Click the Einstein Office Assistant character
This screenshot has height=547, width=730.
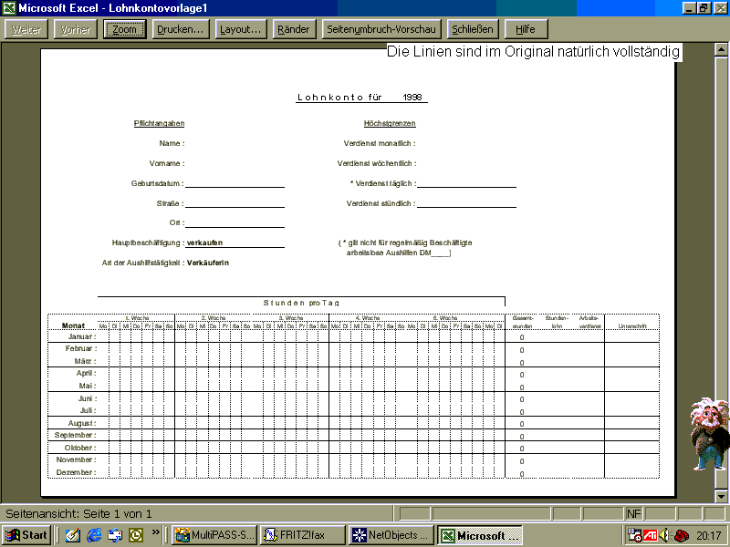tap(707, 435)
